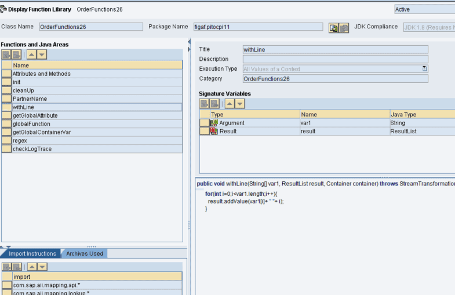Click the Category field OrderFunctions26
The width and height of the screenshot is (455, 295).
(336, 79)
